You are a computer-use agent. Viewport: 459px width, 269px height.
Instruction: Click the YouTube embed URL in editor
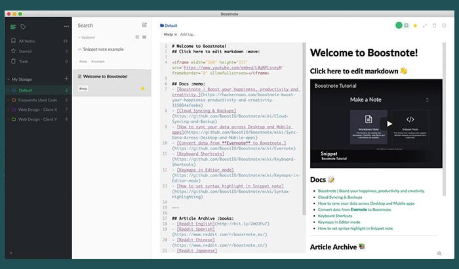233,68
